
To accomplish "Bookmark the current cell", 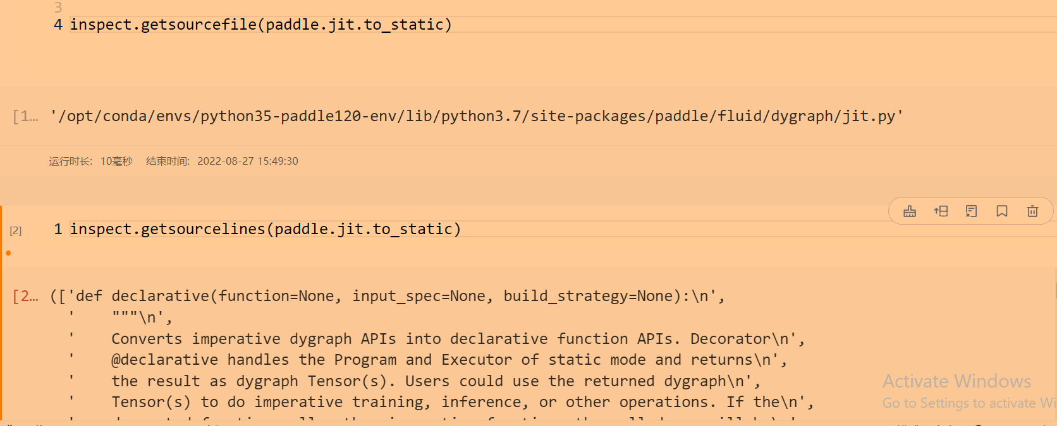I will coord(1001,211).
